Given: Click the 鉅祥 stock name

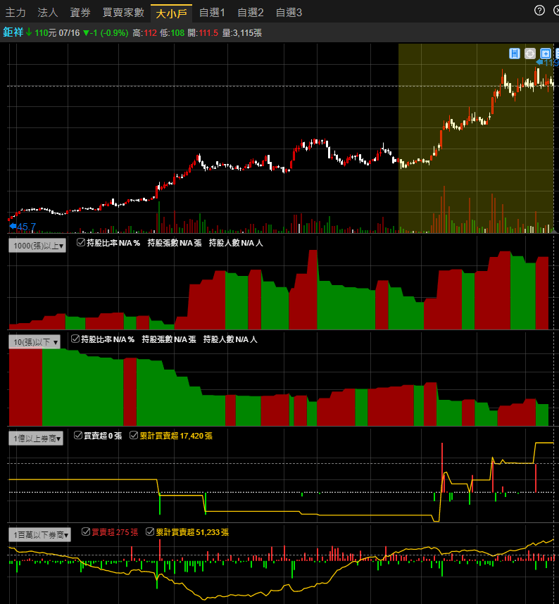Looking at the screenshot, I should click(13, 32).
